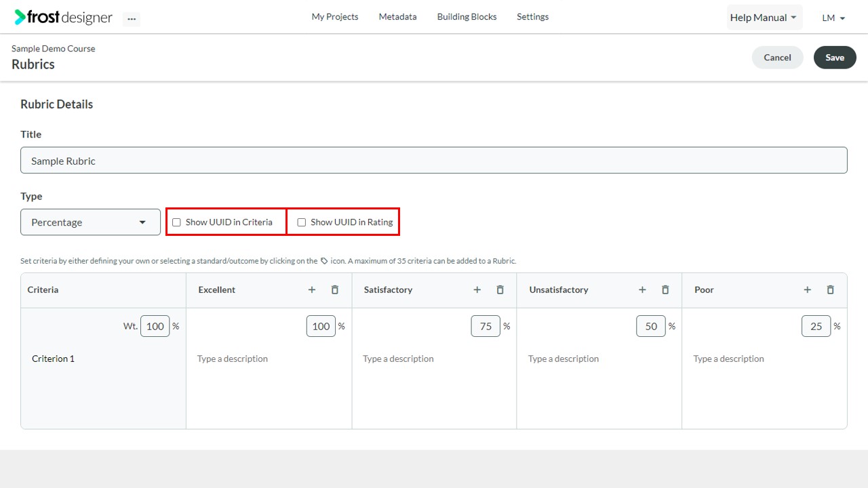Open Building Blocks section
The width and height of the screenshot is (868, 488).
(467, 17)
